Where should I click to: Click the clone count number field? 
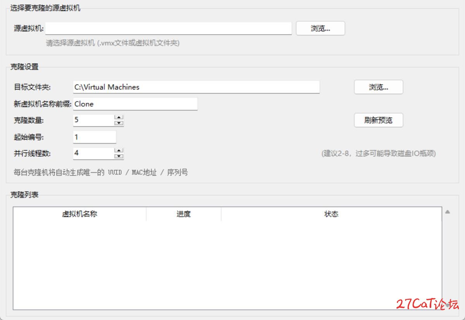pyautogui.click(x=93, y=120)
